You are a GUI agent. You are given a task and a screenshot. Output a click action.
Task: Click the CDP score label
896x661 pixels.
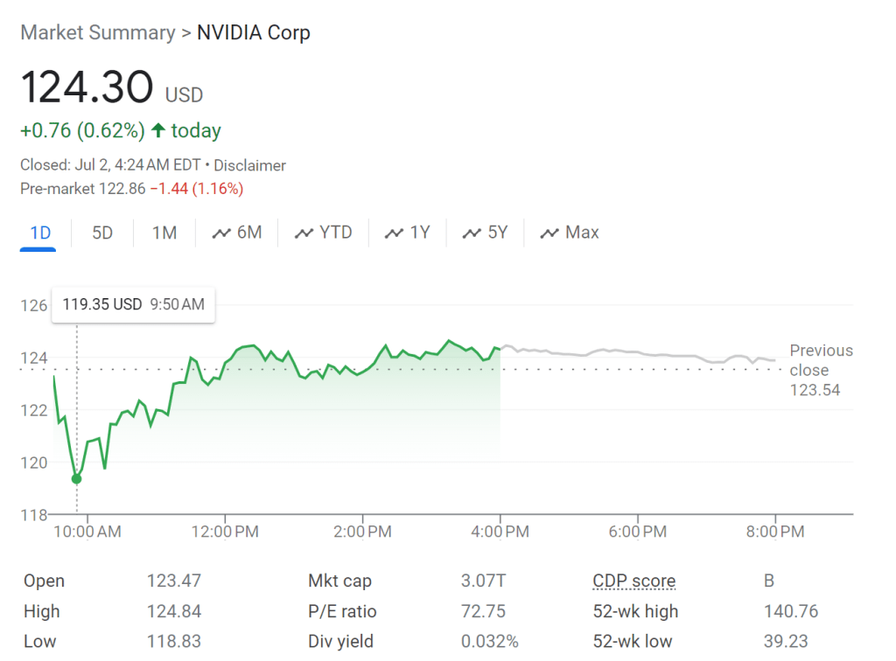(633, 581)
